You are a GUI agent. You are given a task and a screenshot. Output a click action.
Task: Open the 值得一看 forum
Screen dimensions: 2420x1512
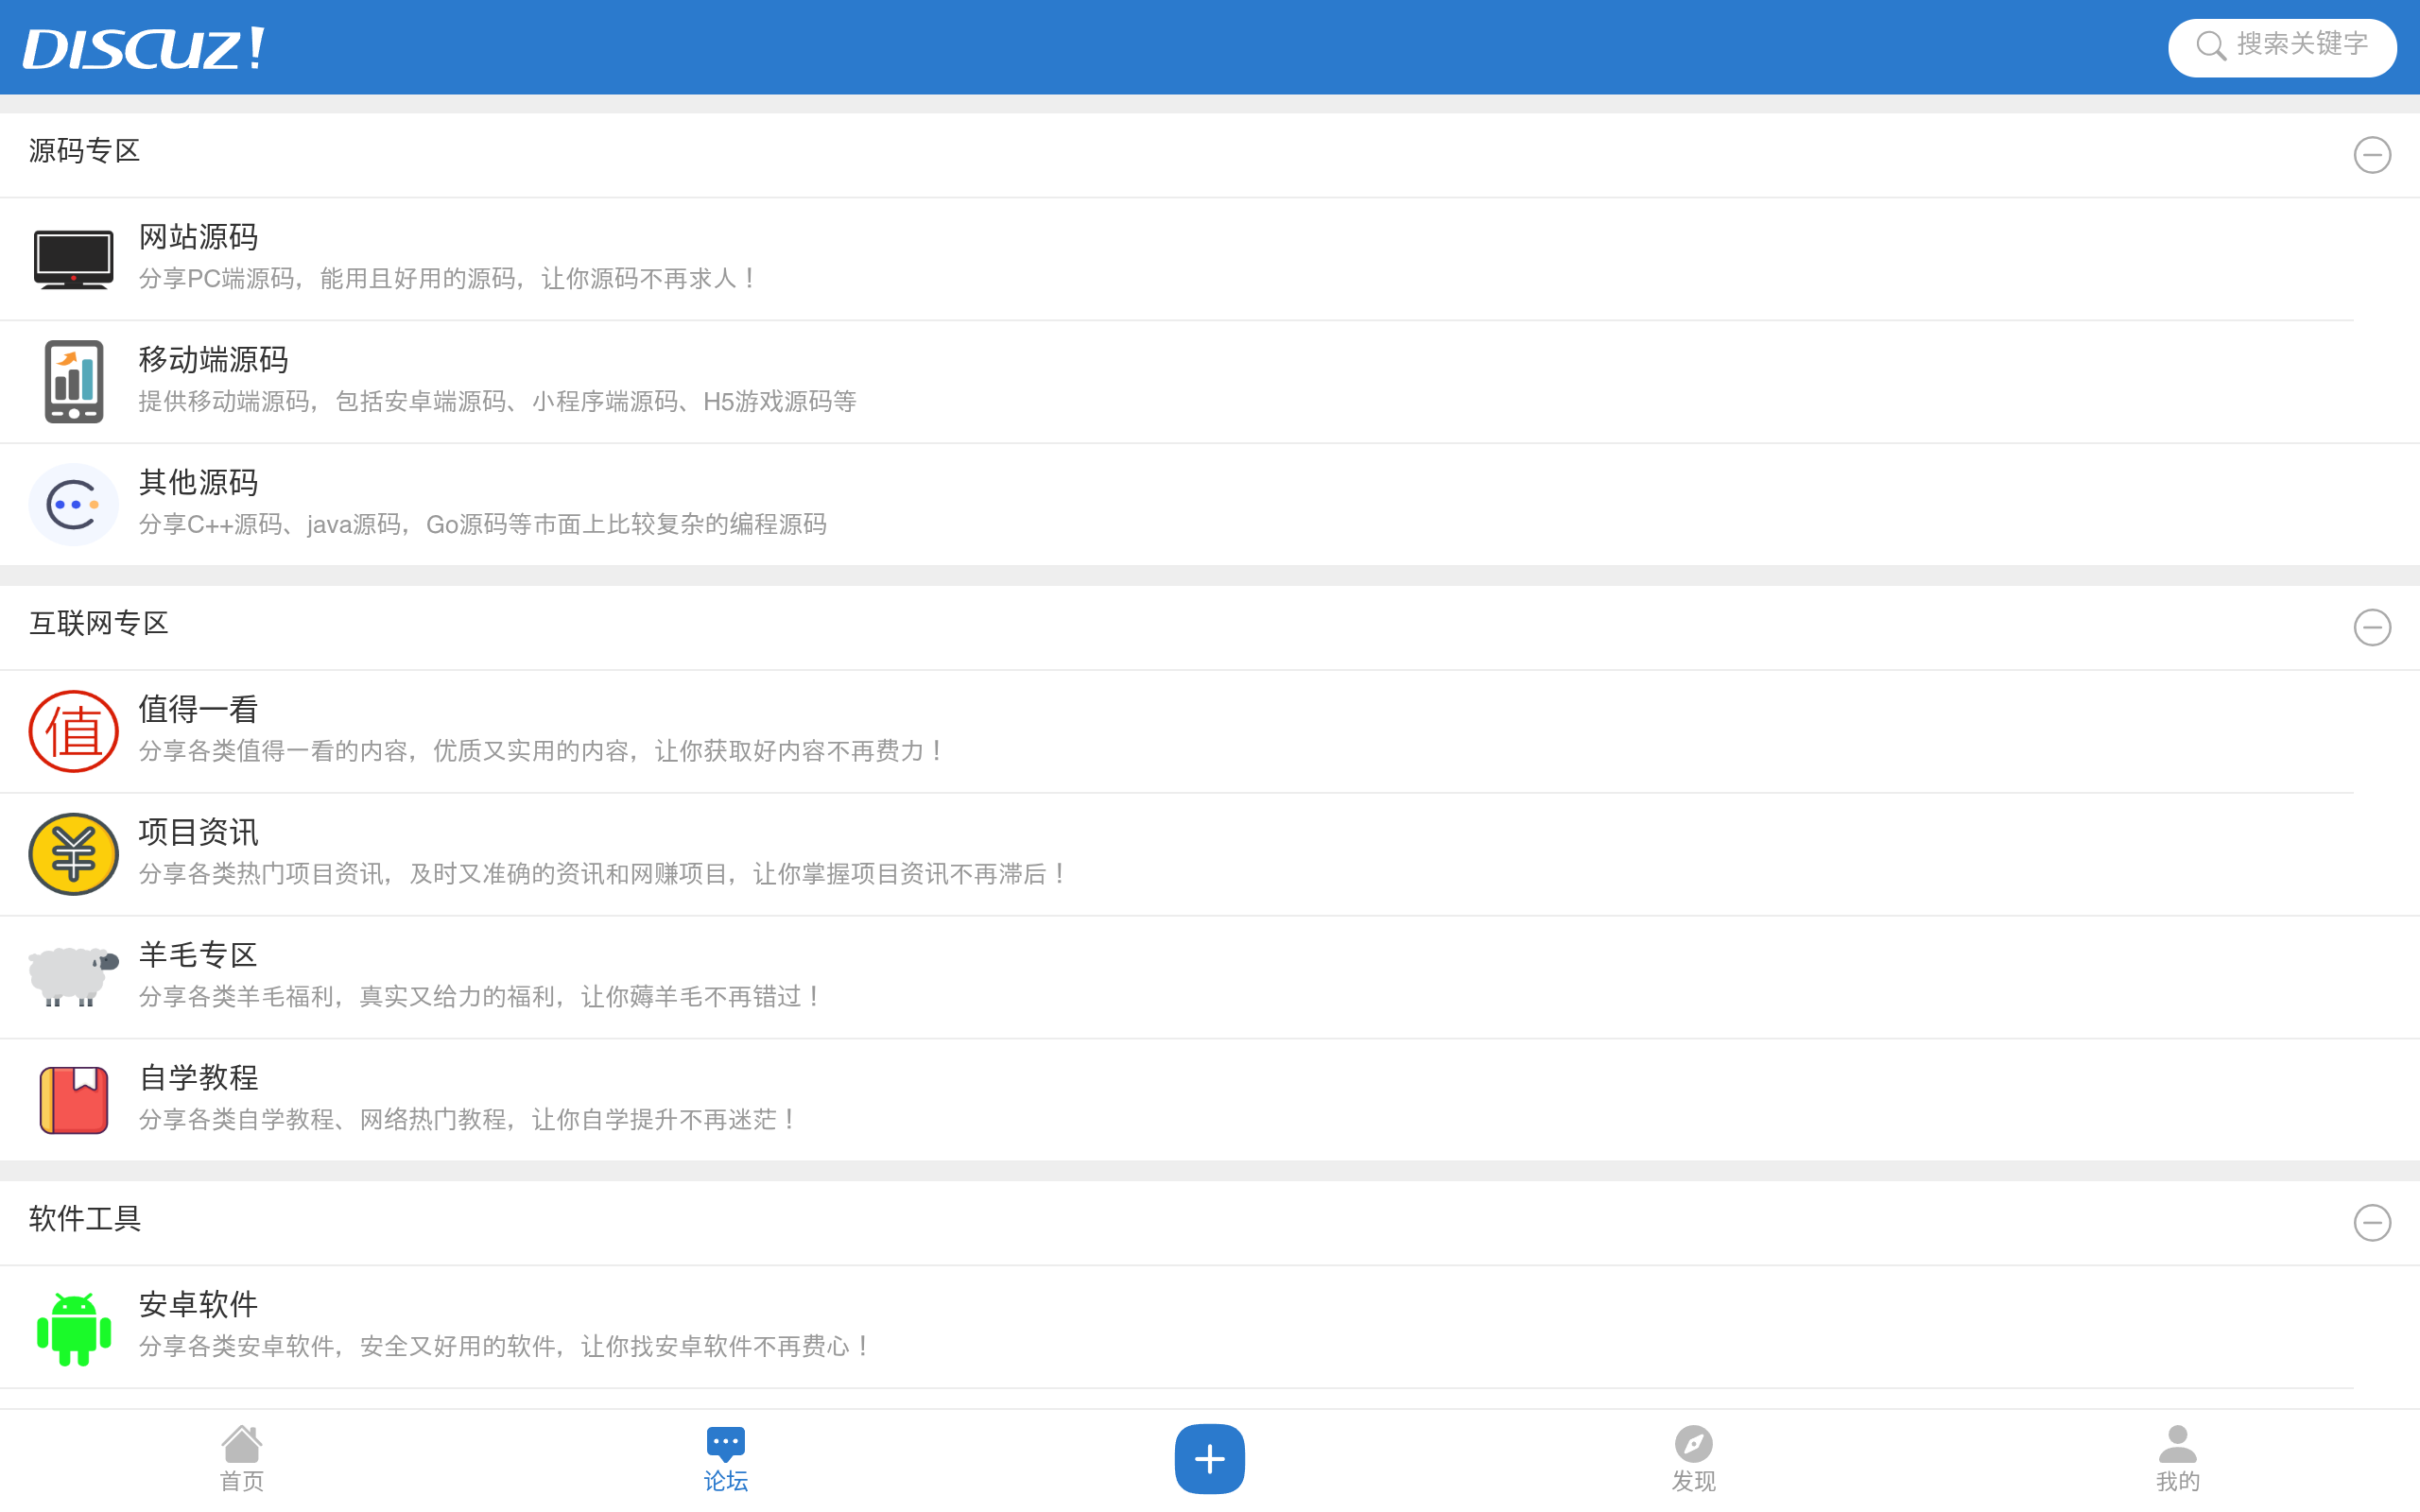coord(1210,731)
